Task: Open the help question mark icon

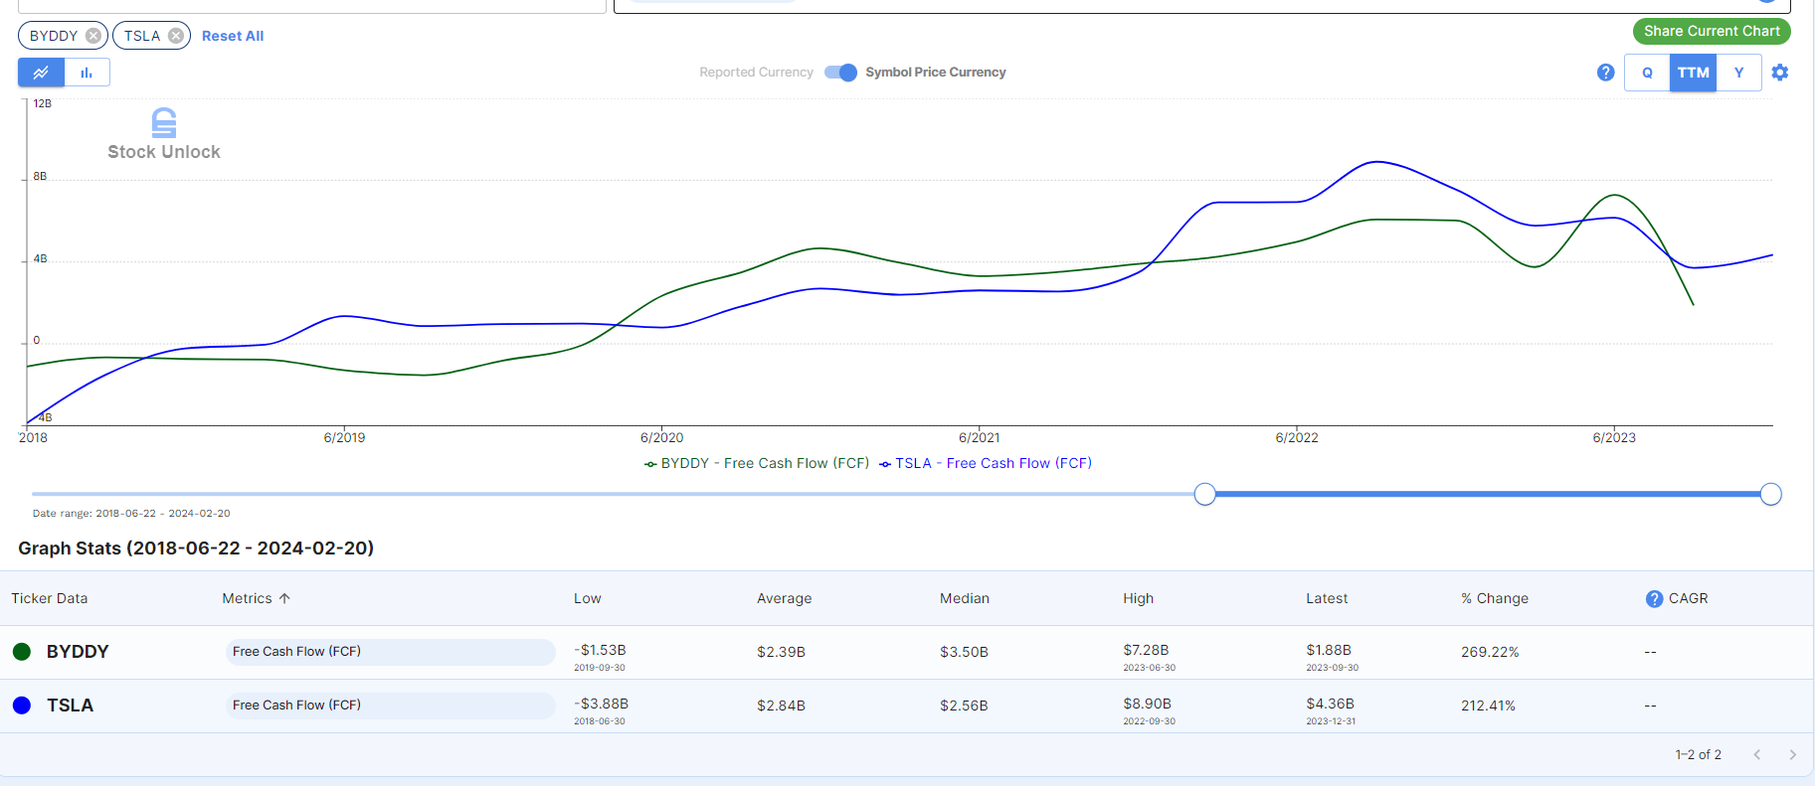Action: coord(1605,73)
